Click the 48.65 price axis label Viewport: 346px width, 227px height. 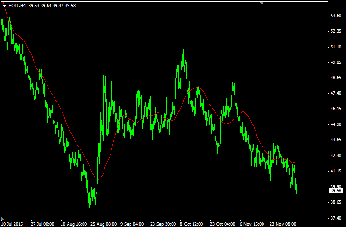336,78
